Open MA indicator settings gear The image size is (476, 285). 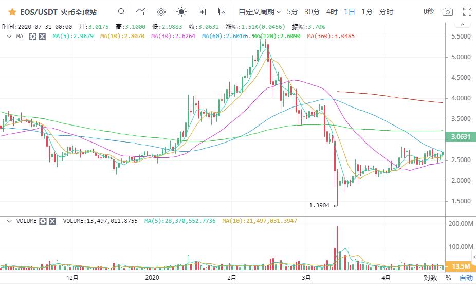pyautogui.click(x=32, y=36)
